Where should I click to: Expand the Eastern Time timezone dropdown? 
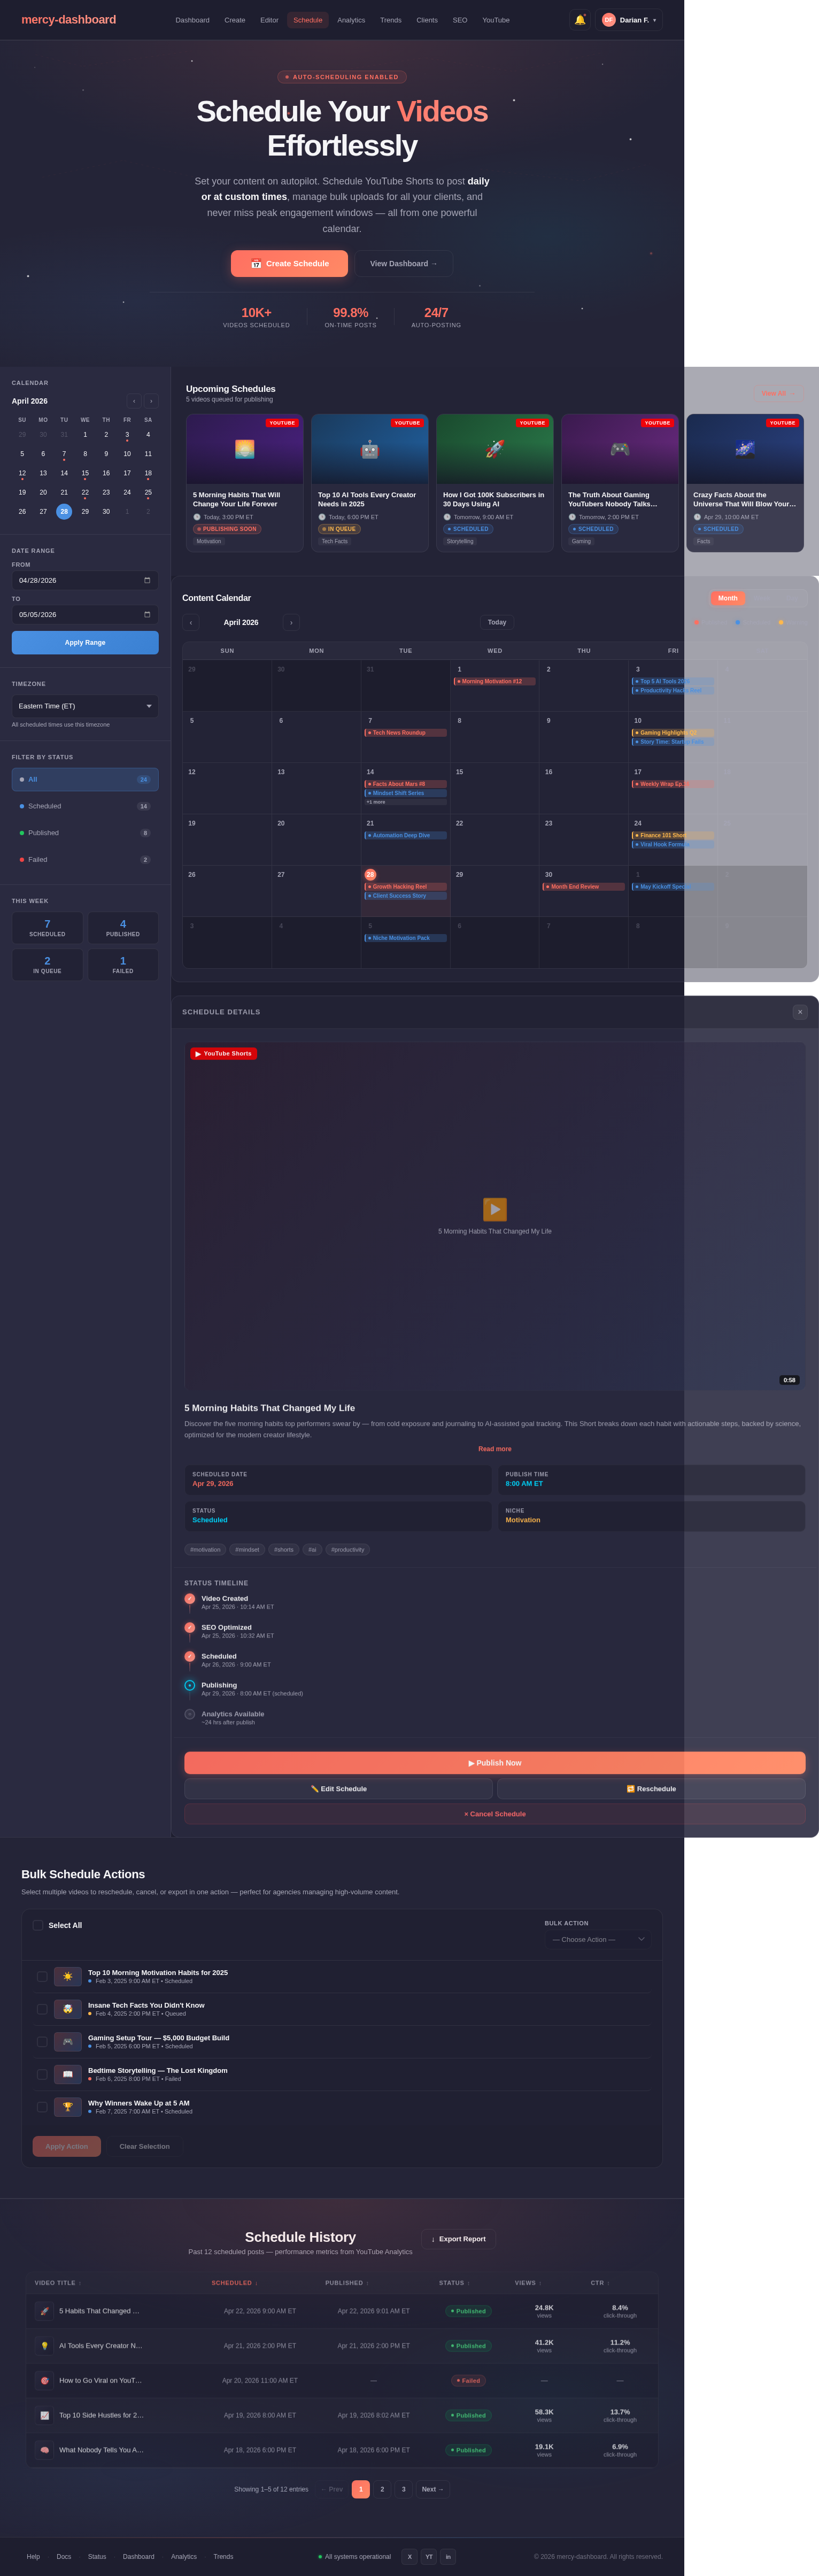pyautogui.click(x=85, y=706)
